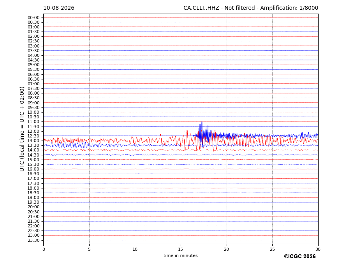Select the 08:30 time row label

click(33, 98)
